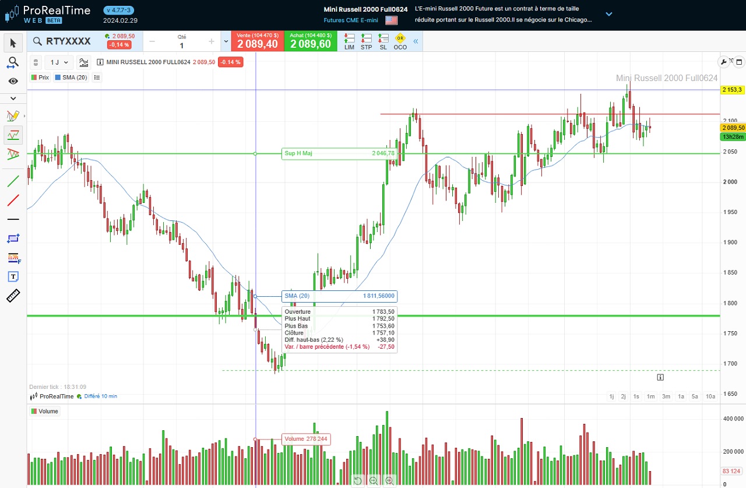Click the Volume 278 244 label
The image size is (746, 488).
[x=306, y=439]
